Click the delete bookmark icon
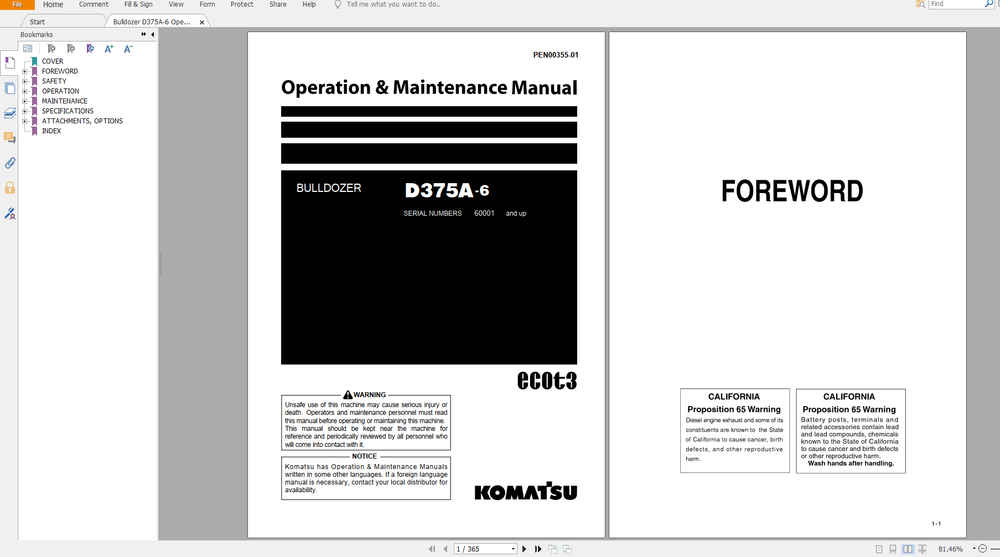The image size is (1000, 557). pos(51,49)
